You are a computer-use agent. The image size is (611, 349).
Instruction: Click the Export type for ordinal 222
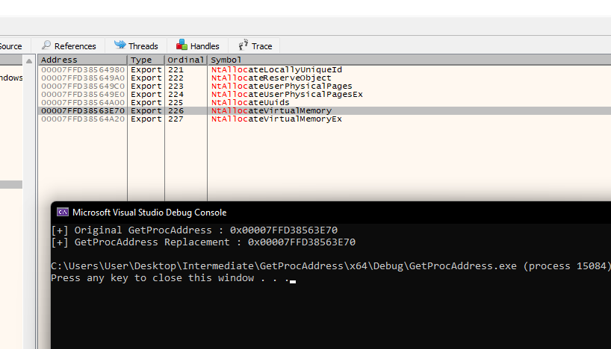[146, 78]
